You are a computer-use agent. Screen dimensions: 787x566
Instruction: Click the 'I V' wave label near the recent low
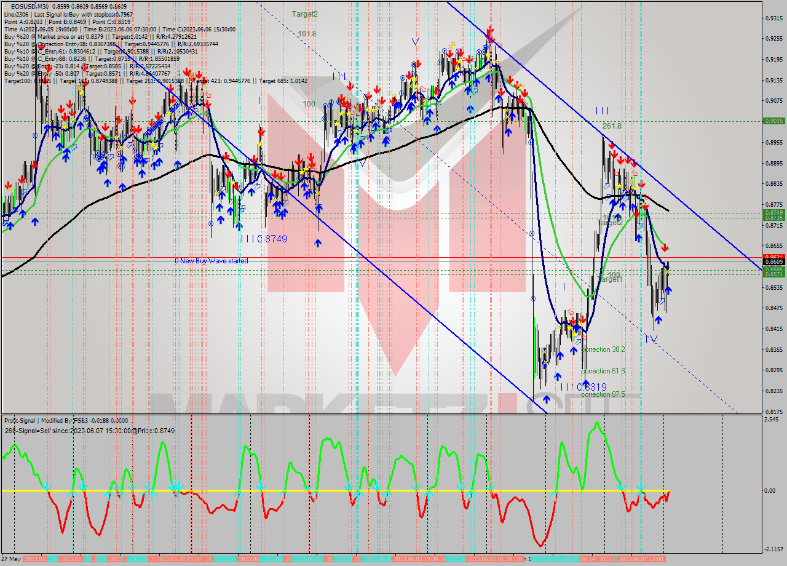click(x=651, y=339)
